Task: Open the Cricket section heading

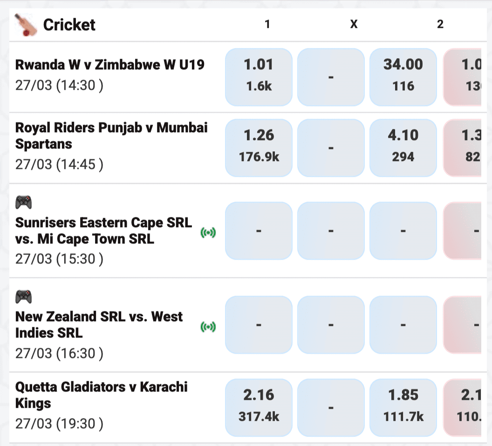Action: coord(69,25)
